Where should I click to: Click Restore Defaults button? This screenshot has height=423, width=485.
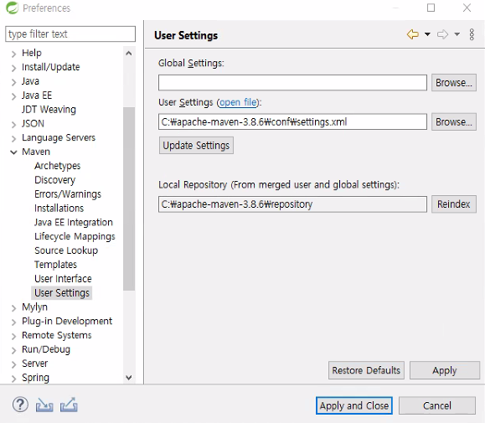click(366, 370)
